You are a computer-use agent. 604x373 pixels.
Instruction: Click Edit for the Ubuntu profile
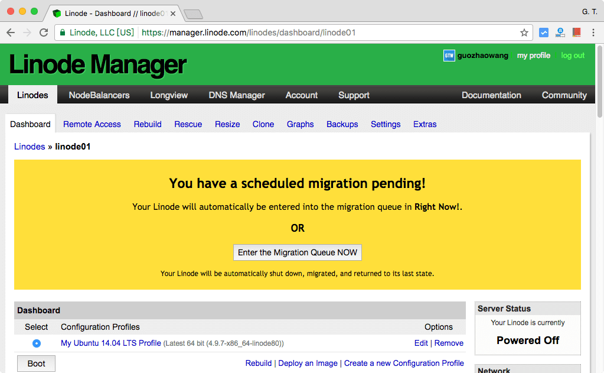(421, 343)
